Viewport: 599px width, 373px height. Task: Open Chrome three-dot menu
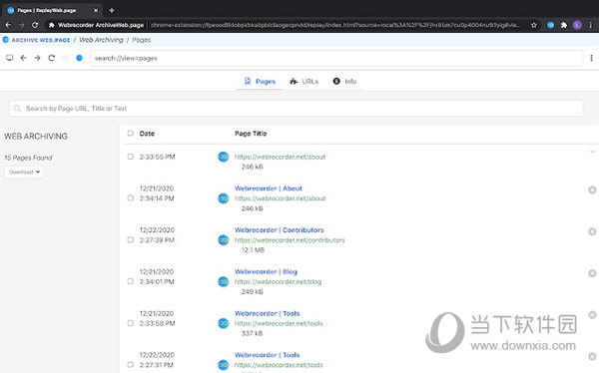tap(591, 25)
